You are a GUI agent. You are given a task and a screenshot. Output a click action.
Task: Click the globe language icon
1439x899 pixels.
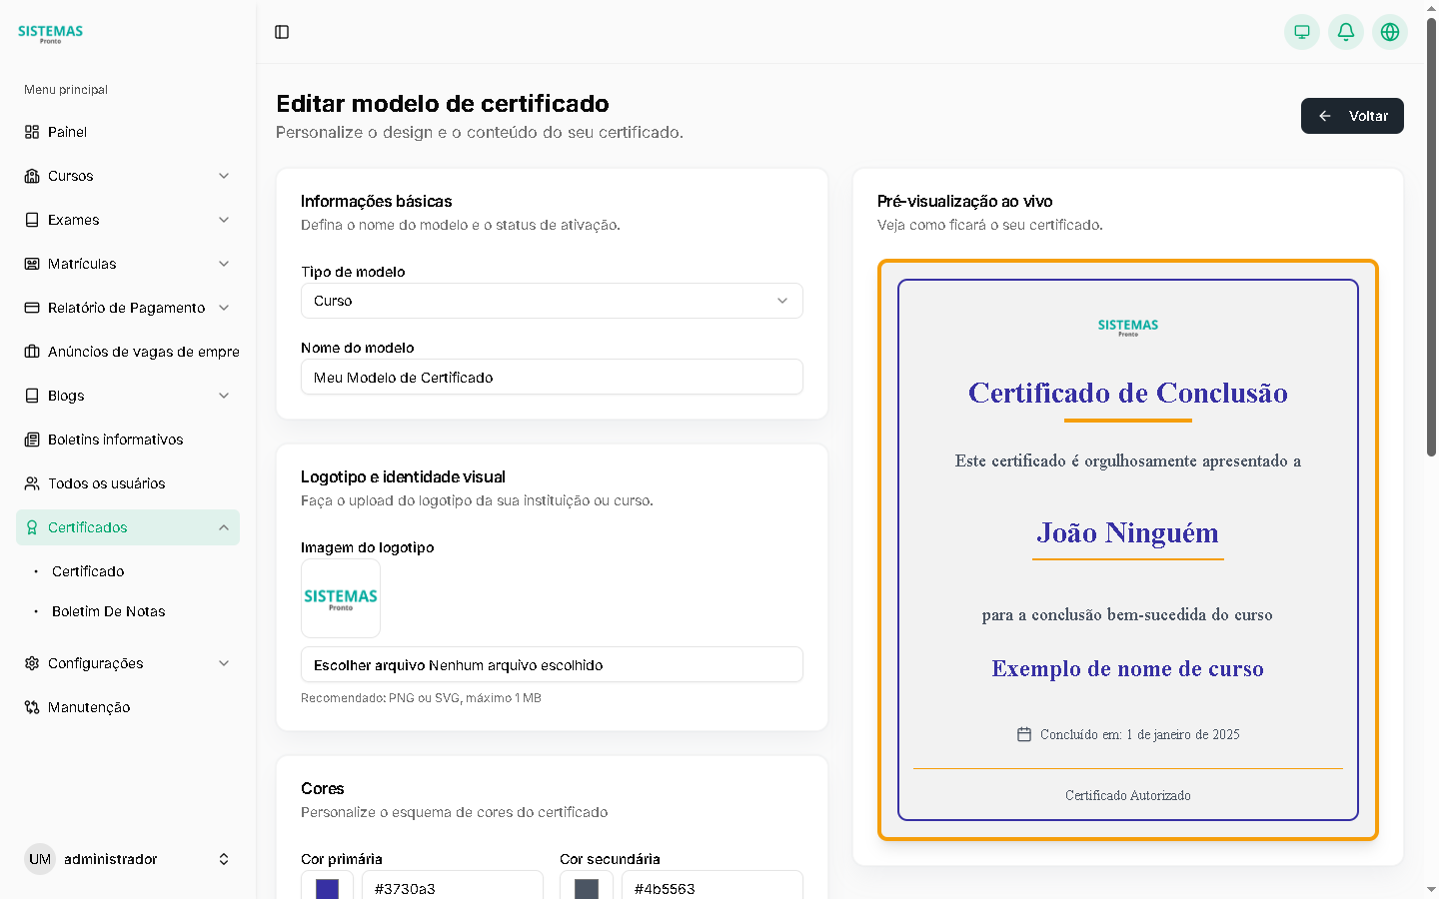tap(1389, 32)
